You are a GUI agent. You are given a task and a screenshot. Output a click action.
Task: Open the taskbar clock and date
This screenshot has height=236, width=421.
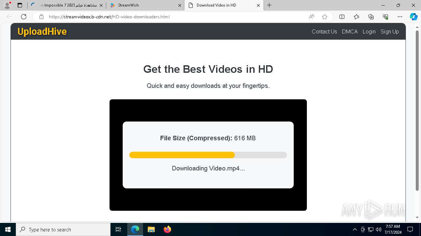click(x=393, y=229)
